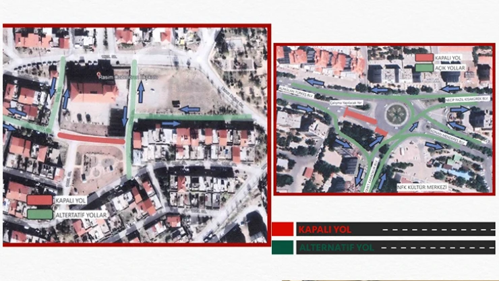The image size is (499, 281).
Task: Click the green ALTERTATIF YOLLAR legend swatch
Action: [x=39, y=214]
